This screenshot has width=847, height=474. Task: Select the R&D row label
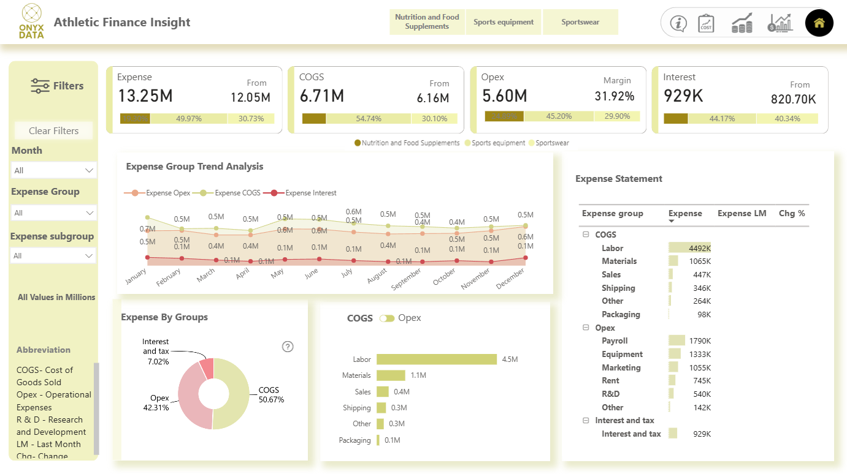click(610, 394)
